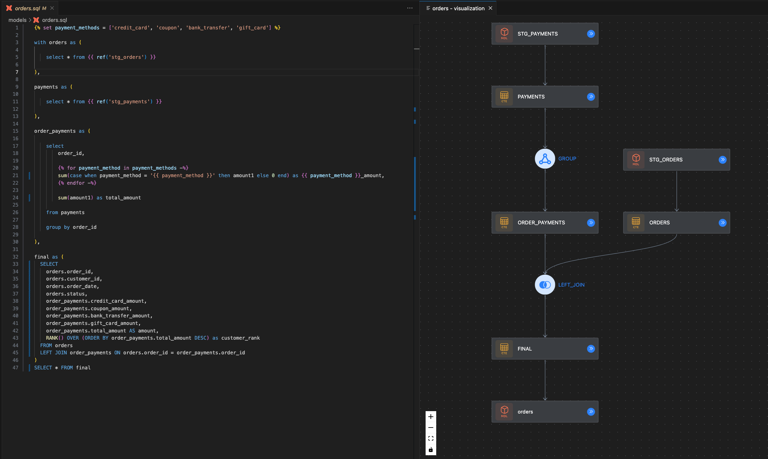Select the FINAL node label
Screen dimensions: 768x459
[525, 349]
